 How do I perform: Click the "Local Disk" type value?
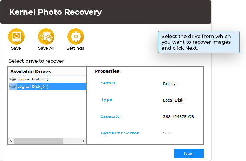pyautogui.click(x=173, y=100)
